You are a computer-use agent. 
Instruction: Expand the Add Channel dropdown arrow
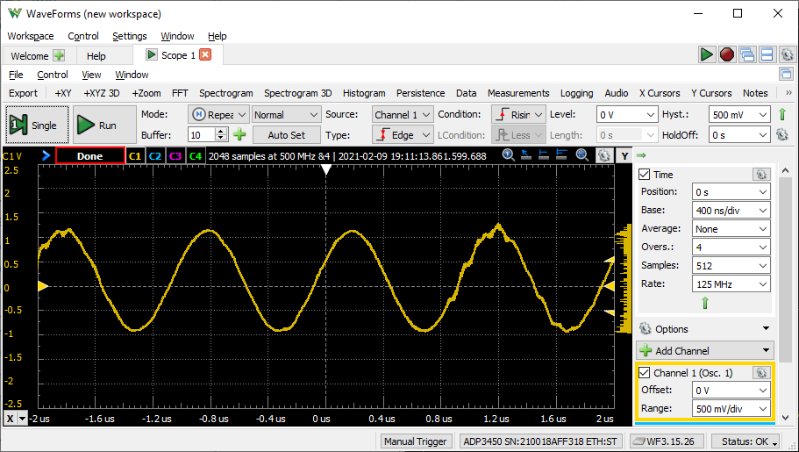(x=766, y=350)
